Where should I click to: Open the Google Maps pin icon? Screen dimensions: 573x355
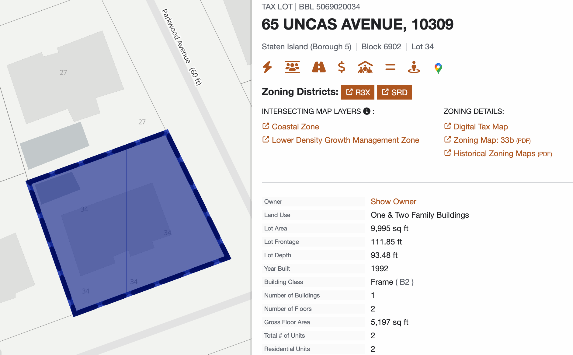pos(438,68)
